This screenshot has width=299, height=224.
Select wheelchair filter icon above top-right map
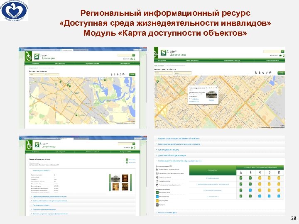pyautogui.click(x=256, y=73)
